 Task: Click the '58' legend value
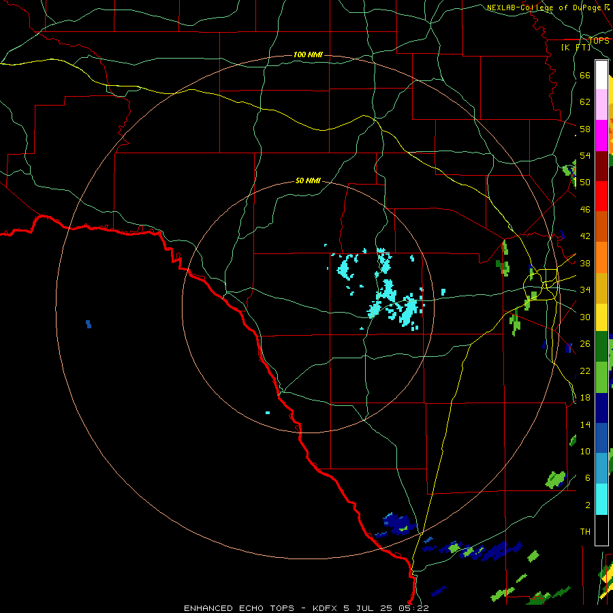tap(585, 129)
